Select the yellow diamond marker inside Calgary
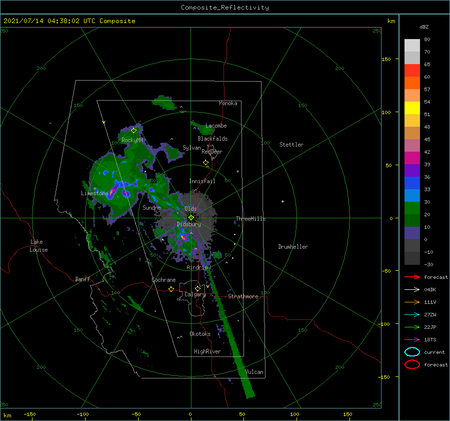Image resolution: width=450 pixels, height=421 pixels. click(x=197, y=288)
